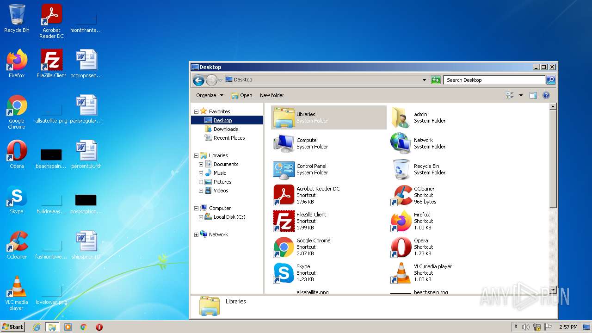Click the vertical scrollbar down arrow

(x=553, y=290)
